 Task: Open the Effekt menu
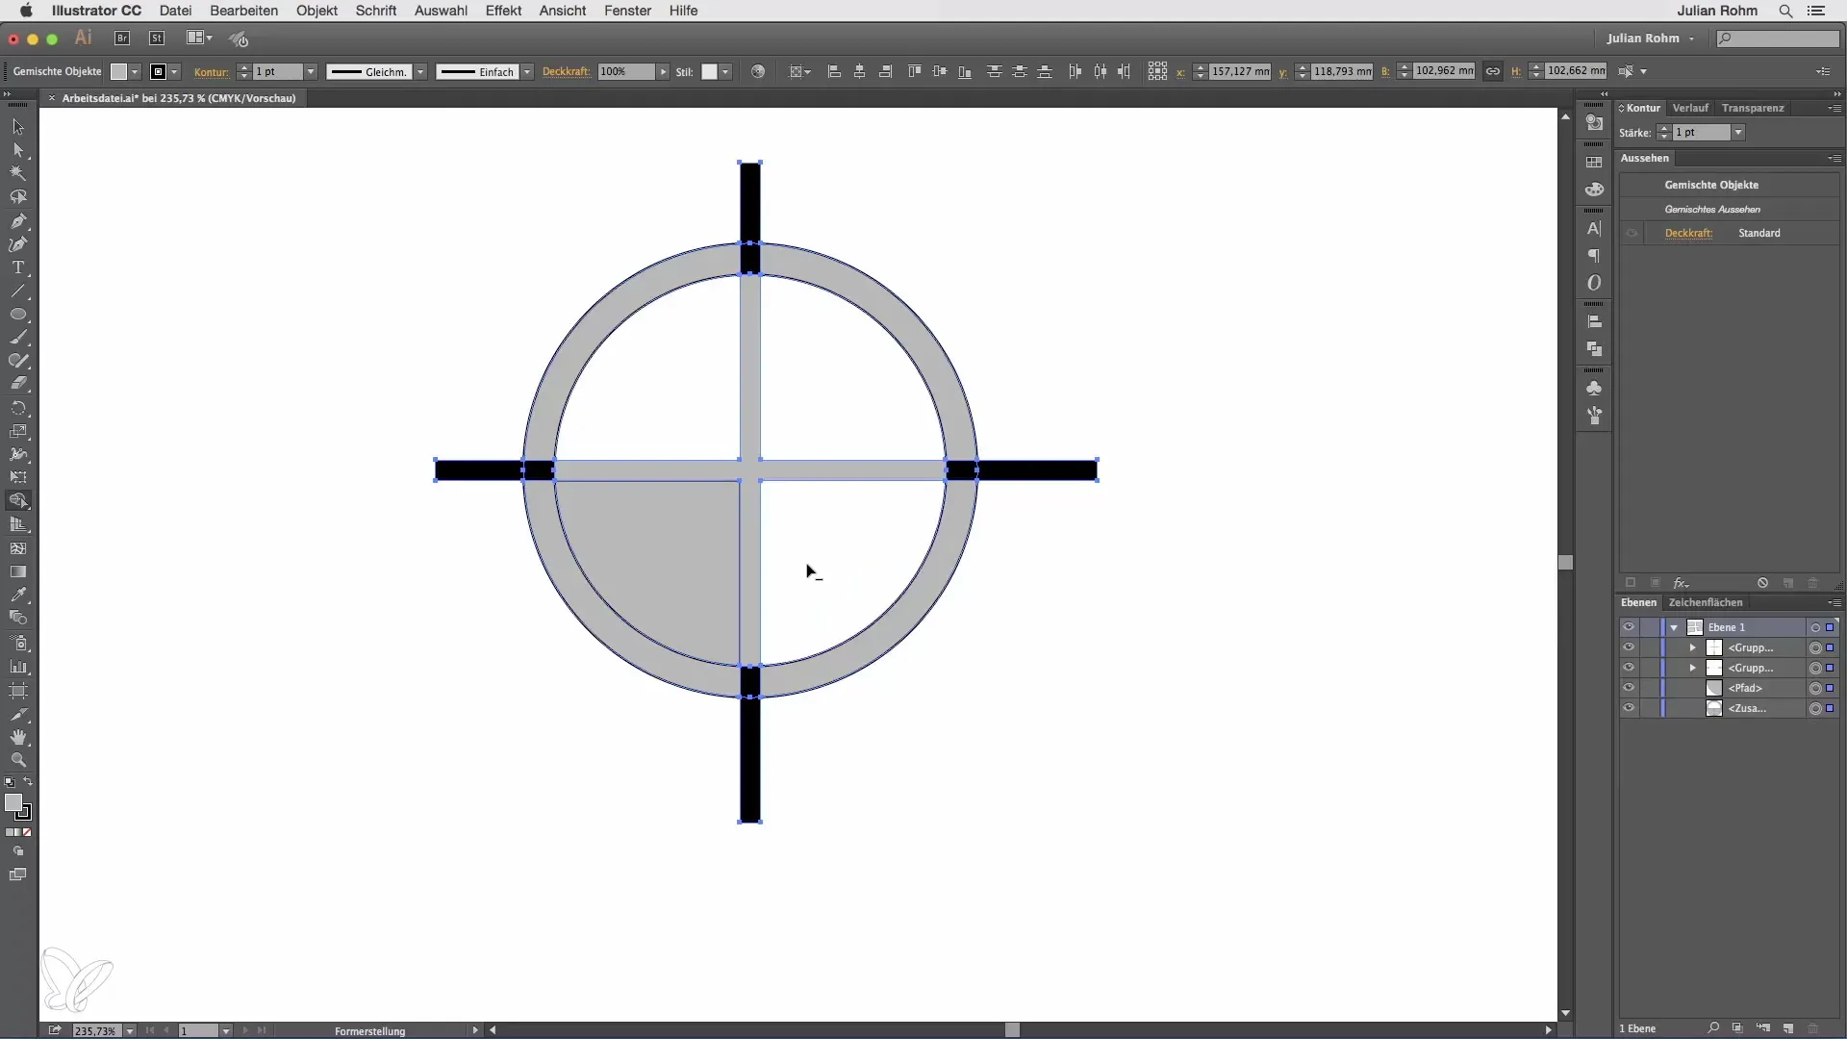503,11
